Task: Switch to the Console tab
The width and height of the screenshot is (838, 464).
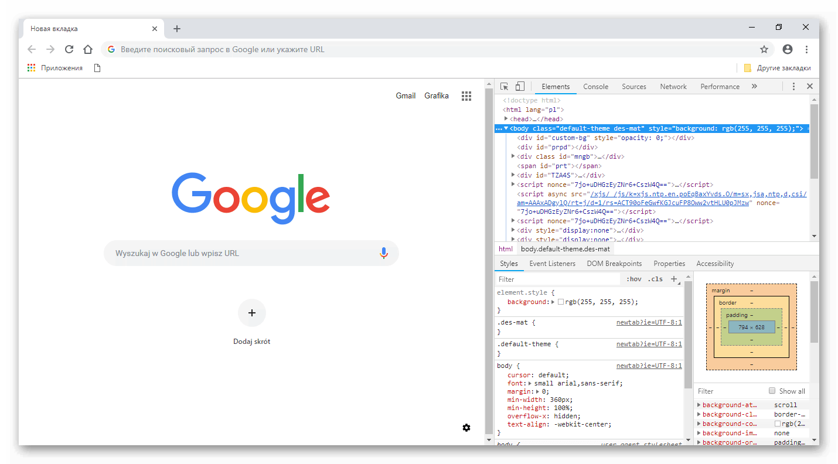Action: tap(595, 87)
